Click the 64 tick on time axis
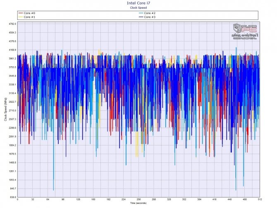 (x=48, y=199)
